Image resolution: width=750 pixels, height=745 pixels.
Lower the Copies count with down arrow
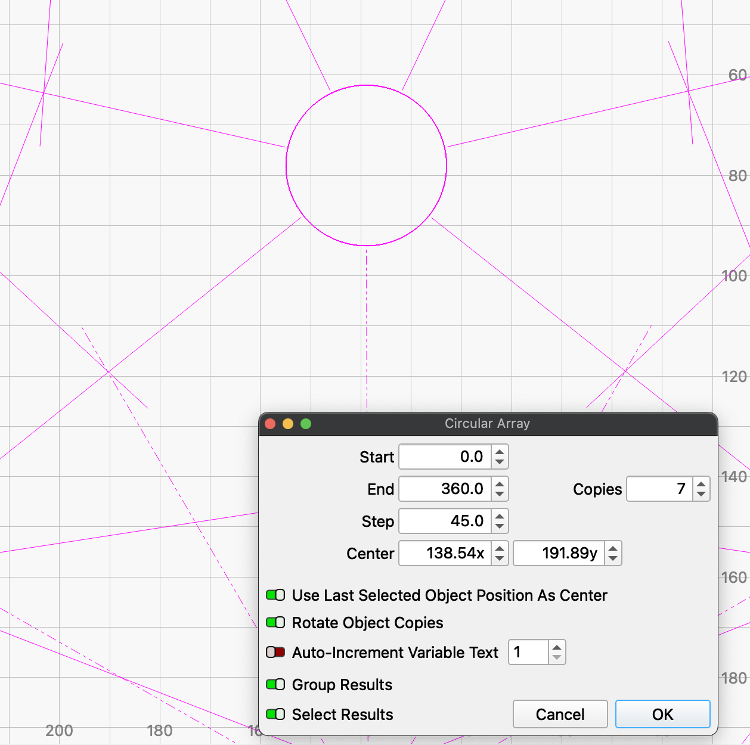point(701,495)
